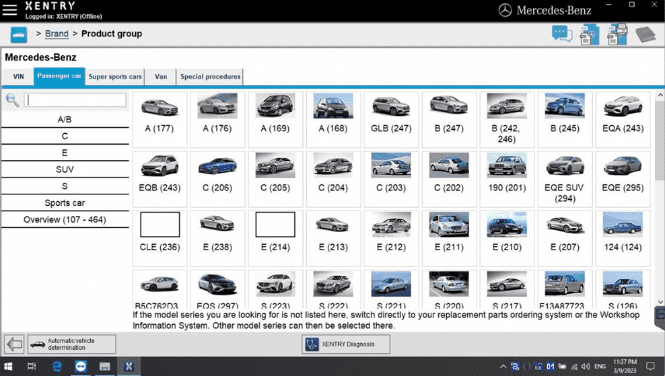Open the Van tab
The image size is (665, 376).
pyautogui.click(x=161, y=77)
